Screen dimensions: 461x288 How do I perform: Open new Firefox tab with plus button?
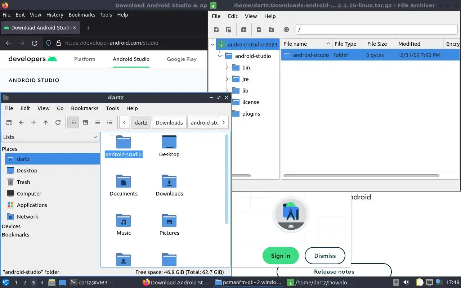[x=88, y=28]
